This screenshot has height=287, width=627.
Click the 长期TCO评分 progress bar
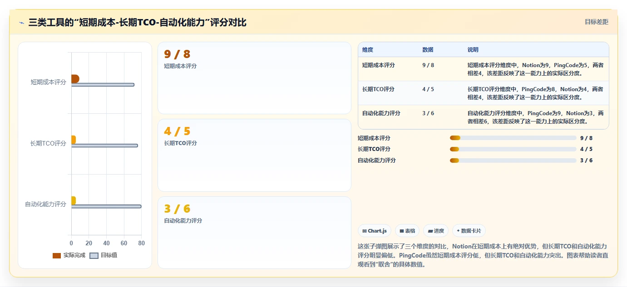coord(513,149)
